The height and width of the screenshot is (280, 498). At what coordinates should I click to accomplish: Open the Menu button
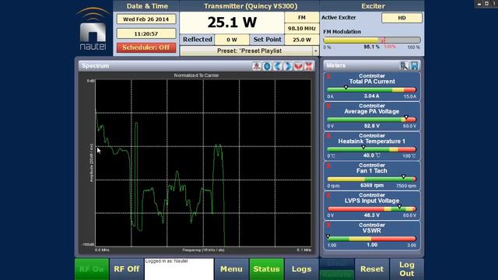tap(231, 269)
